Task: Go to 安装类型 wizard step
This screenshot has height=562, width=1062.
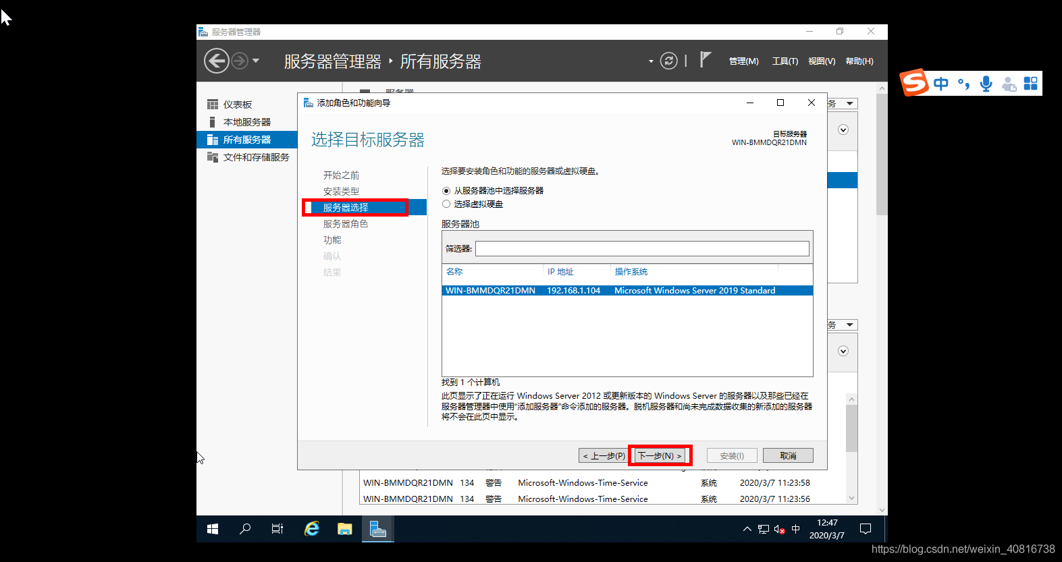Action: [341, 192]
